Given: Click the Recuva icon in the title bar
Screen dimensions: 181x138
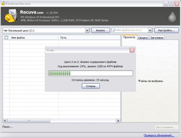Looking at the screenshot, I should click(3, 4).
